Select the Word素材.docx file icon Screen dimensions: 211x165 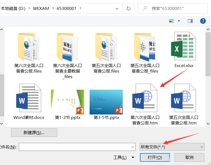(29, 98)
